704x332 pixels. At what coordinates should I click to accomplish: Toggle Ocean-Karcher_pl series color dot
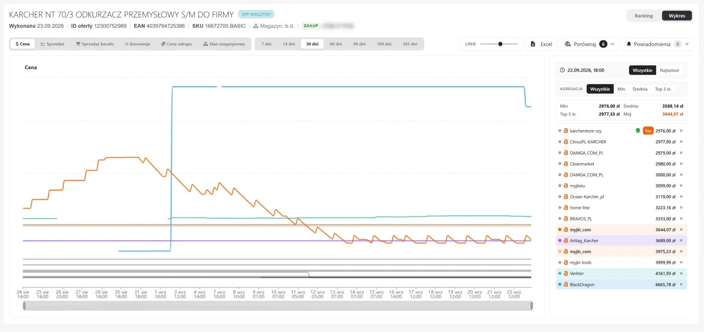pyautogui.click(x=560, y=197)
